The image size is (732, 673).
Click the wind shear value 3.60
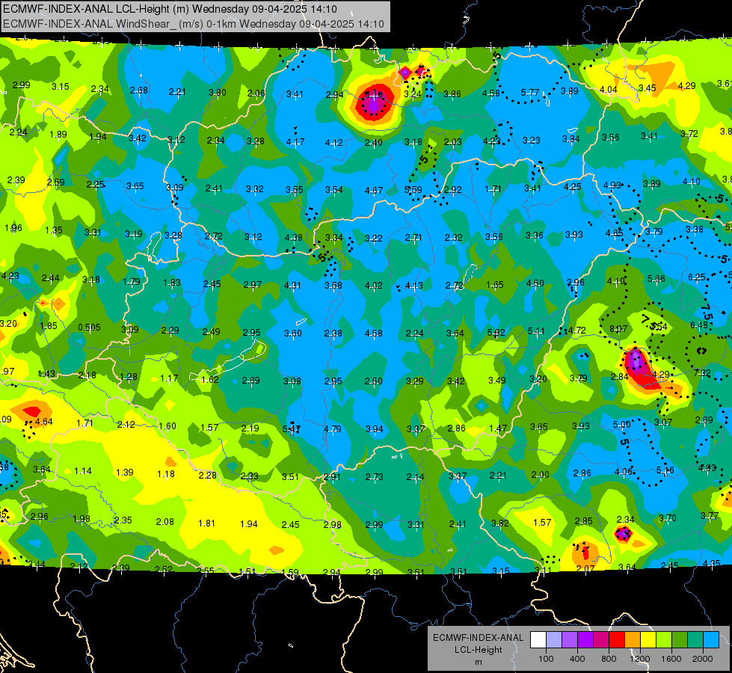coord(293,333)
